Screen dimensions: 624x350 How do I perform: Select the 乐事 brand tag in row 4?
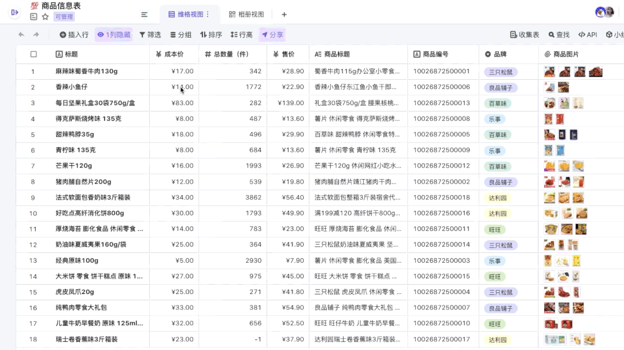pos(494,119)
